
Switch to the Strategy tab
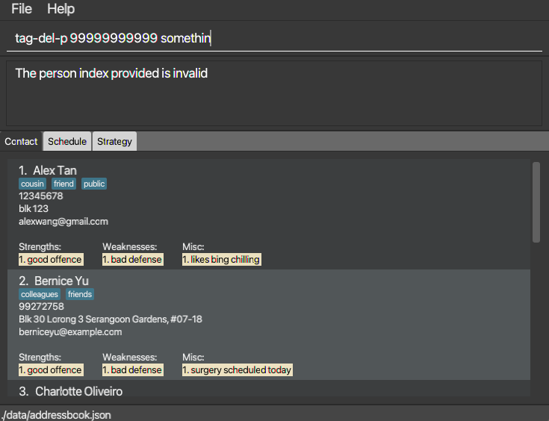pyautogui.click(x=114, y=141)
